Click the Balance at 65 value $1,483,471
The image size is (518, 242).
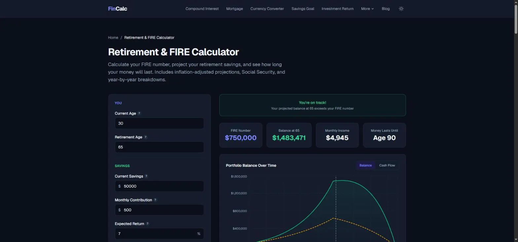pos(289,138)
